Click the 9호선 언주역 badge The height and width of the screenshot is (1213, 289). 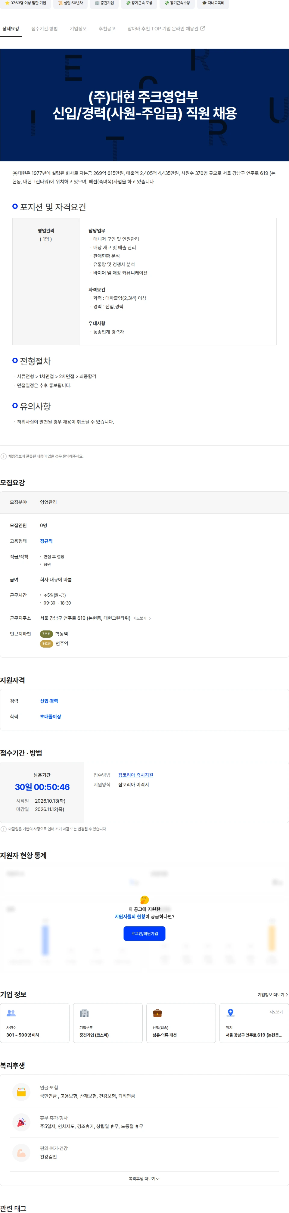(x=47, y=643)
